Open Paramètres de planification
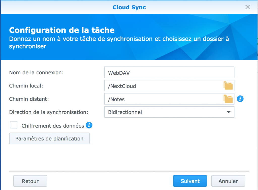Viewport: 258px width, 190px height. pos(49,138)
